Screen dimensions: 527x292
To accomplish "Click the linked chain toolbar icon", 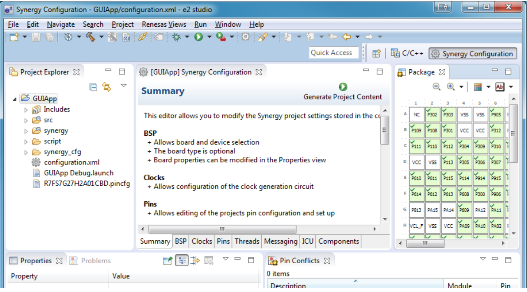I will pos(143,37).
